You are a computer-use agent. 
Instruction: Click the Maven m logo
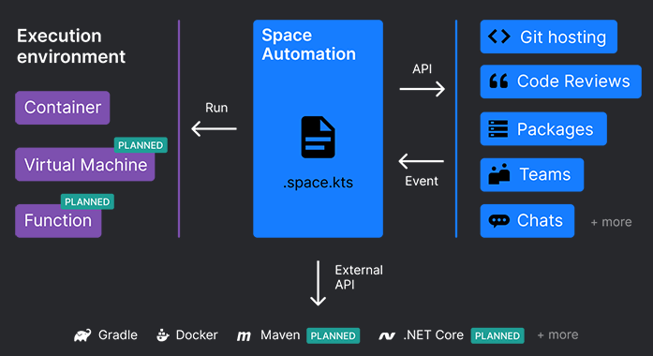(x=244, y=336)
